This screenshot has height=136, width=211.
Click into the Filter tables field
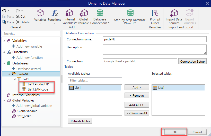pyautogui.click(x=95, y=80)
